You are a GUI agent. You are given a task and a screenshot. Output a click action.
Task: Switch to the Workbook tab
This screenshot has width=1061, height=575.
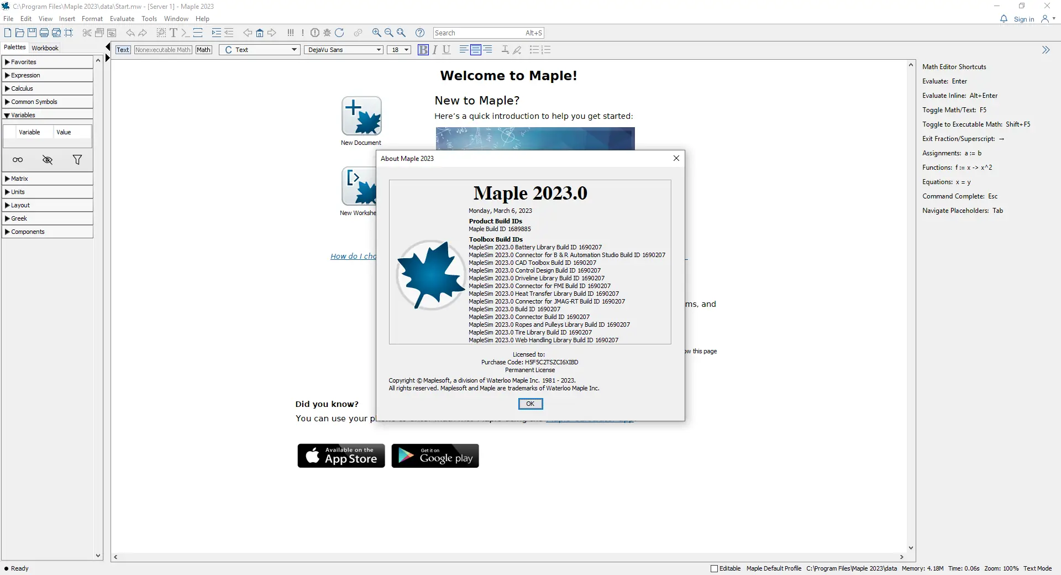pos(45,48)
